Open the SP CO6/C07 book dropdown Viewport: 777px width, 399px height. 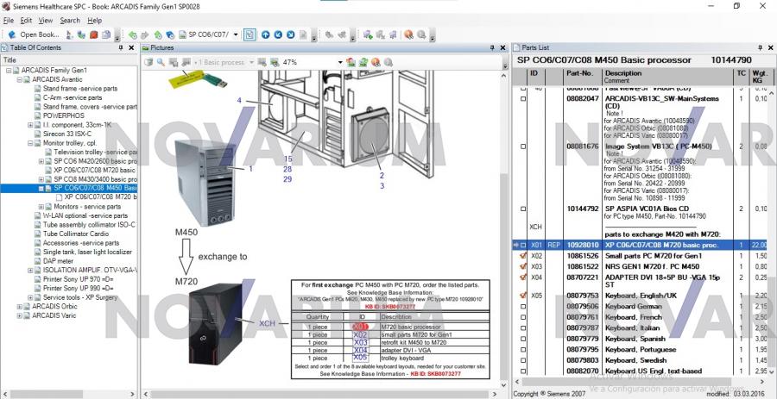coord(236,34)
